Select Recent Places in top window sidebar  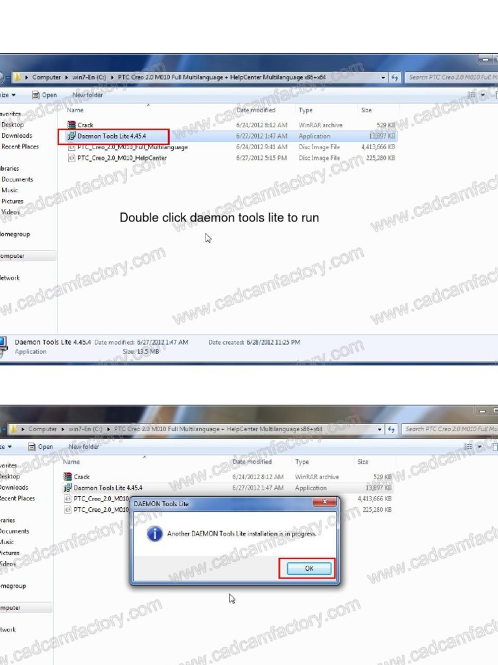[x=20, y=147]
